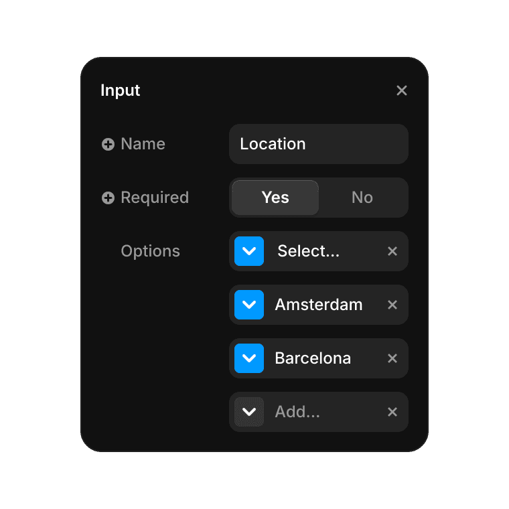Click the Select... option text
Viewport: 509px width, 509px height.
tap(308, 251)
